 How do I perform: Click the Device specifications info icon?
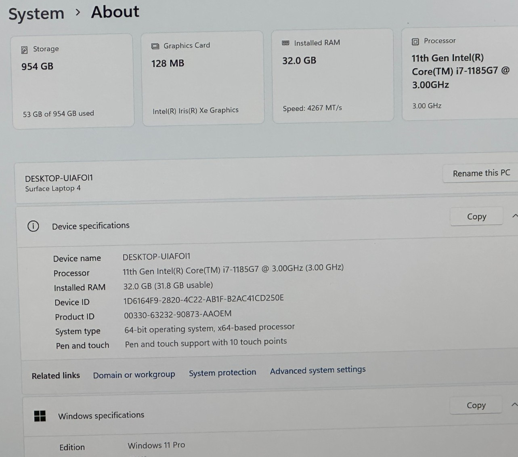pos(33,226)
